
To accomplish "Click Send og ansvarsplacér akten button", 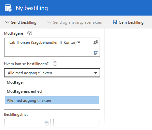I will pos(75,22).
